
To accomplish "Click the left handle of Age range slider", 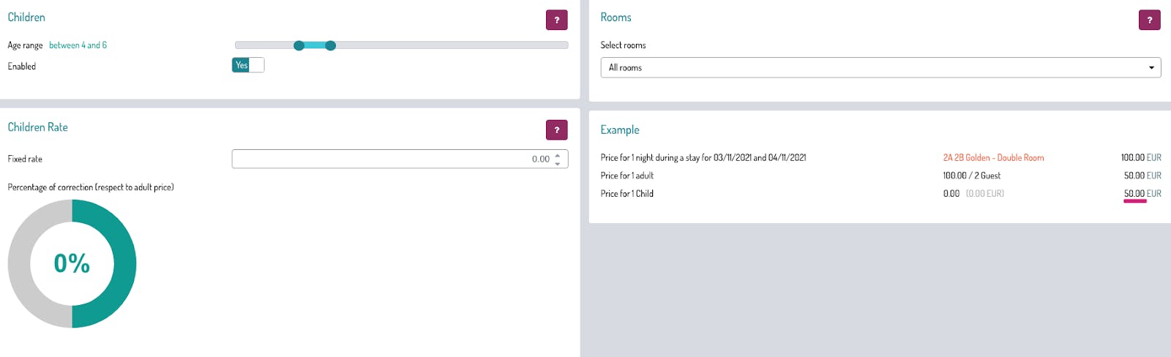I will pos(299,45).
